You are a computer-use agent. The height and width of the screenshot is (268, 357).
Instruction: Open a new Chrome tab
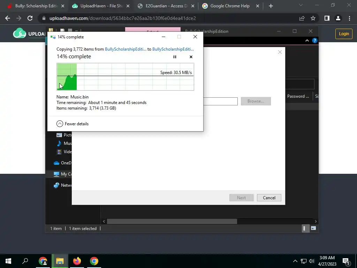coord(271,6)
